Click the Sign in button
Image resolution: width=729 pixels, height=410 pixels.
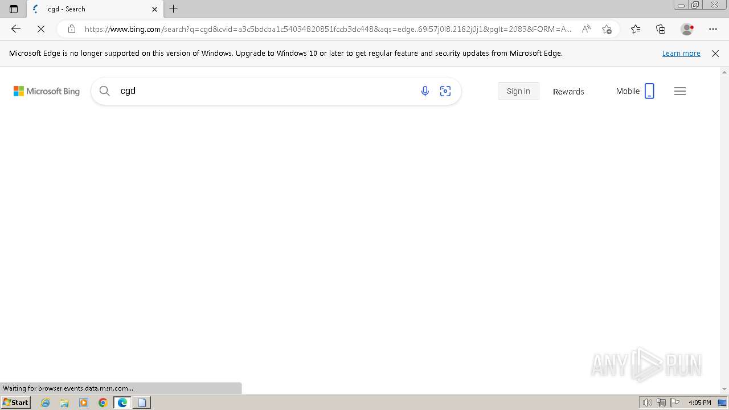pos(518,91)
